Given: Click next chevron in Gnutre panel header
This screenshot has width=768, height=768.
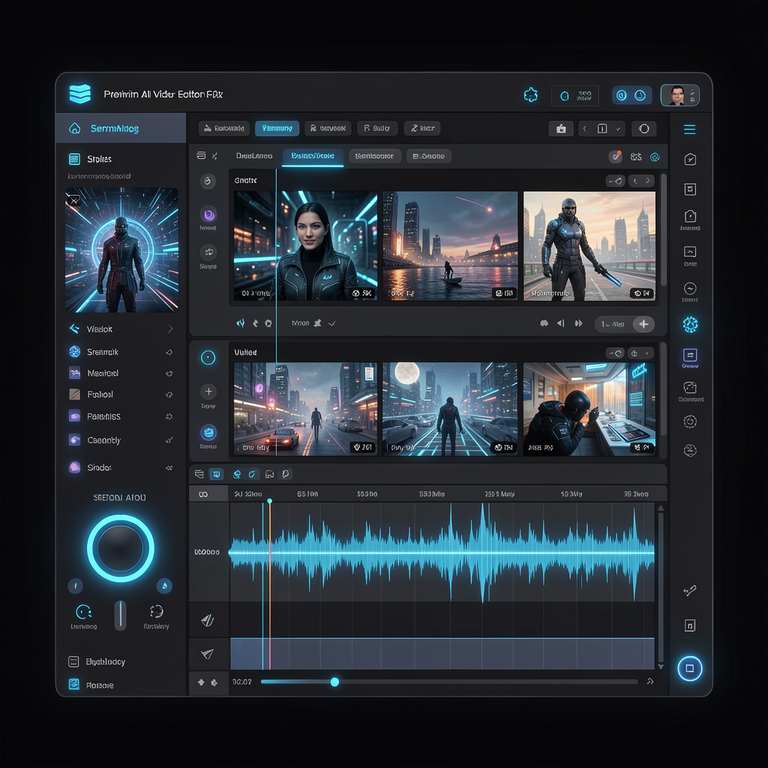Looking at the screenshot, I should 647,181.
